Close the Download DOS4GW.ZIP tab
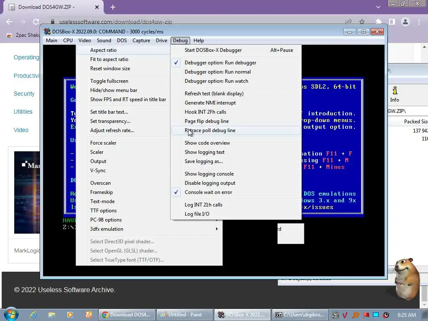The image size is (428, 321). [97, 8]
